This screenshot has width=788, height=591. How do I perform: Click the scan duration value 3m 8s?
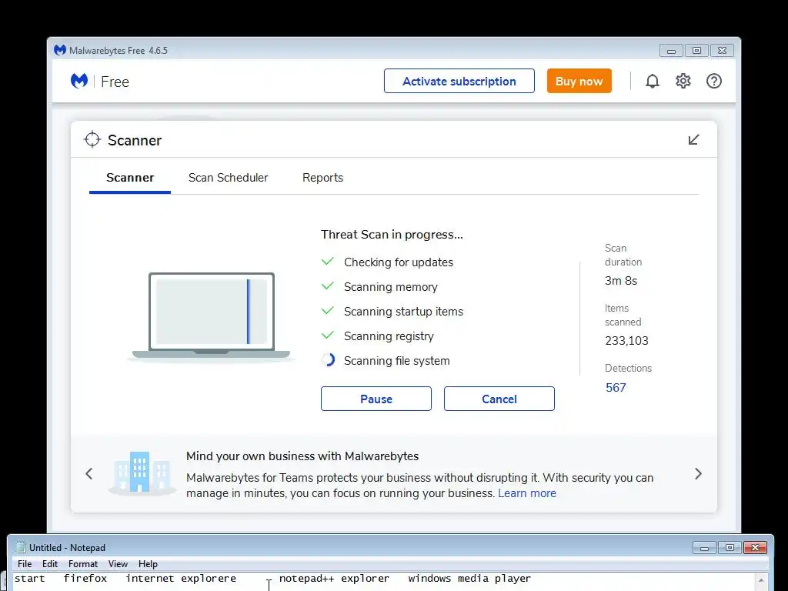click(x=621, y=281)
